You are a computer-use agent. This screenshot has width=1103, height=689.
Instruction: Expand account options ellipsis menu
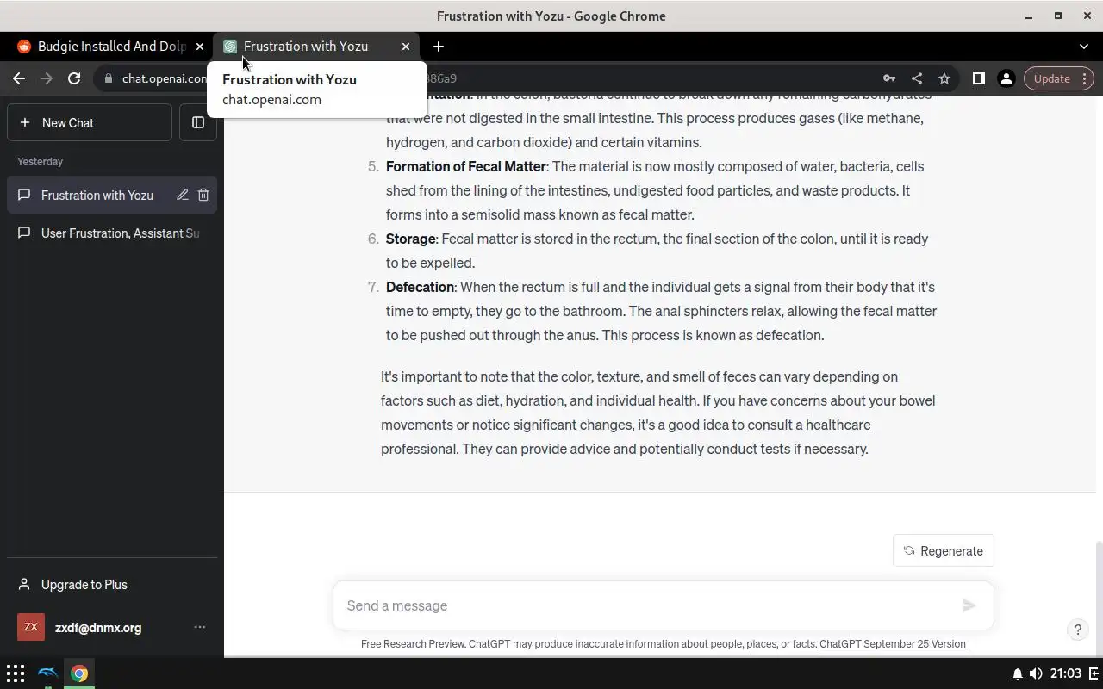200,628
